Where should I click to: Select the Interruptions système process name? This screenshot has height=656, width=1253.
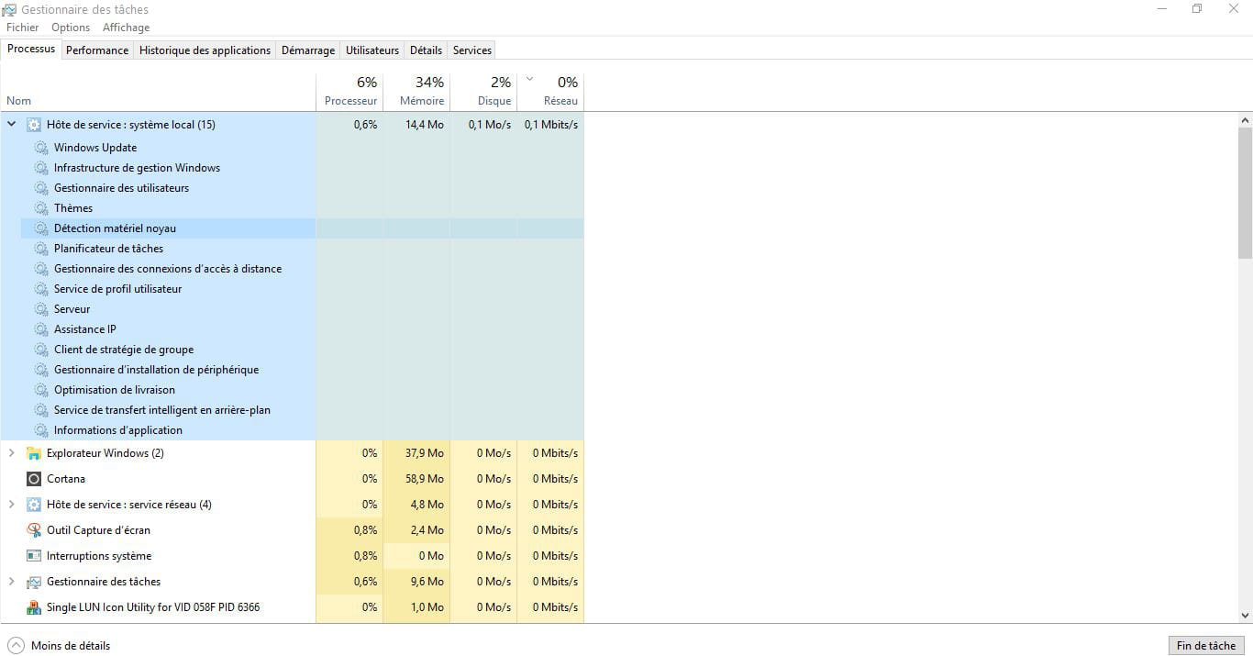click(x=99, y=556)
